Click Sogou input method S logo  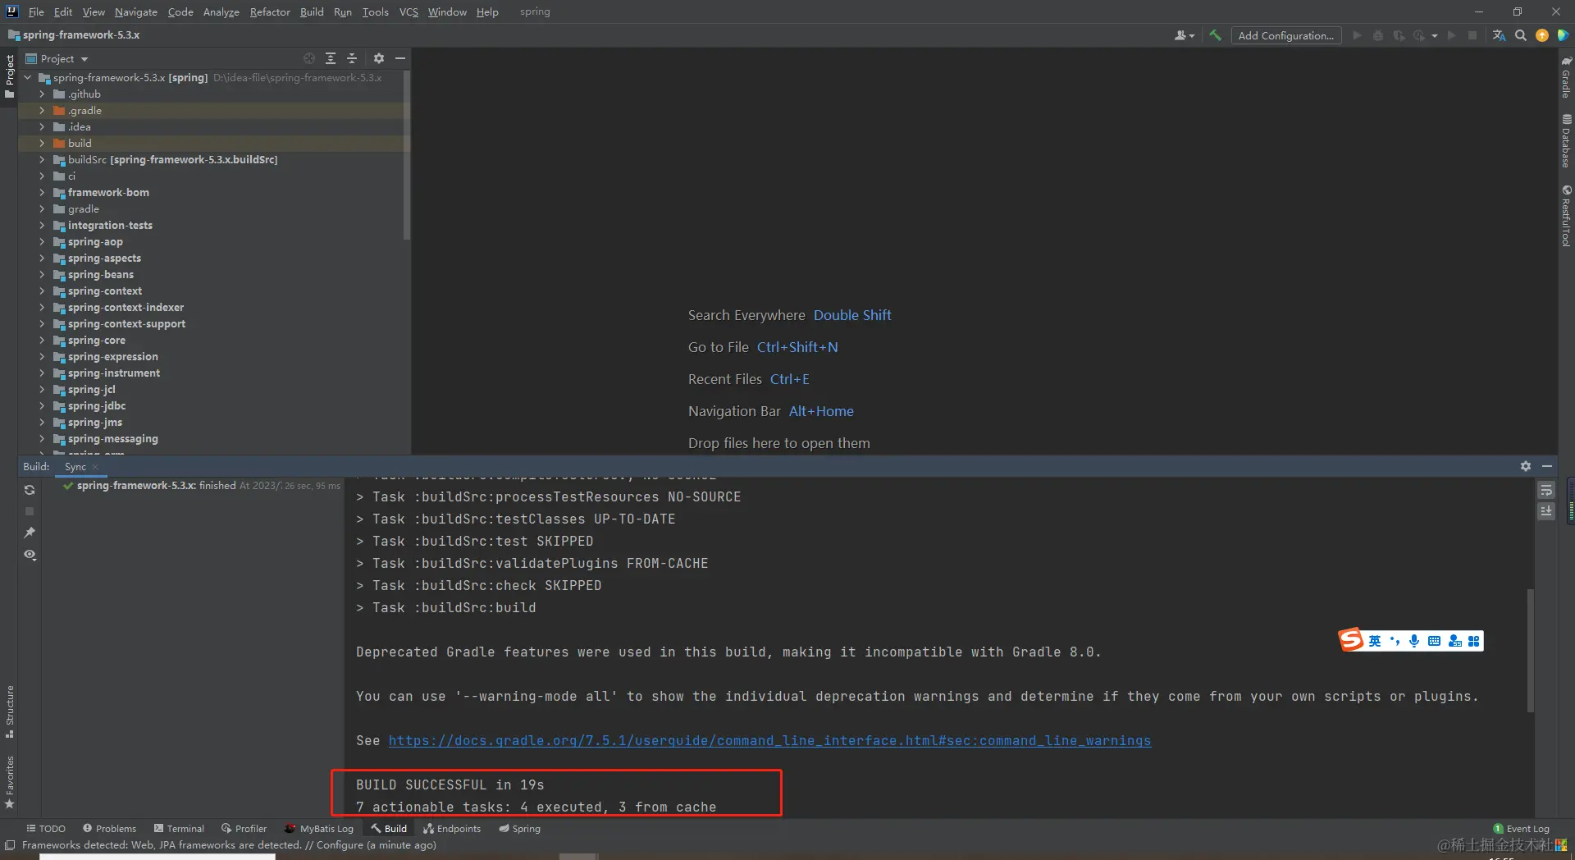pos(1351,640)
